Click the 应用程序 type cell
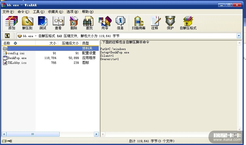246x145 pixels. 89,58
